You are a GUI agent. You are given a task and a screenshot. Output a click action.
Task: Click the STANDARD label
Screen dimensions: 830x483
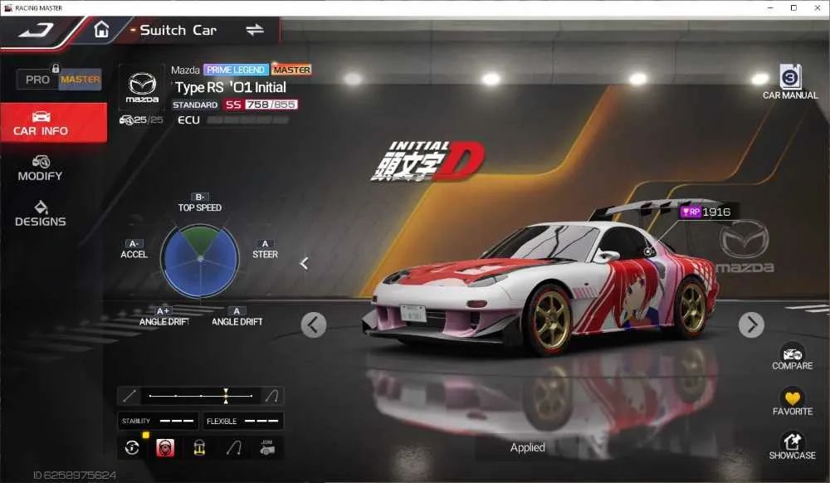[195, 105]
